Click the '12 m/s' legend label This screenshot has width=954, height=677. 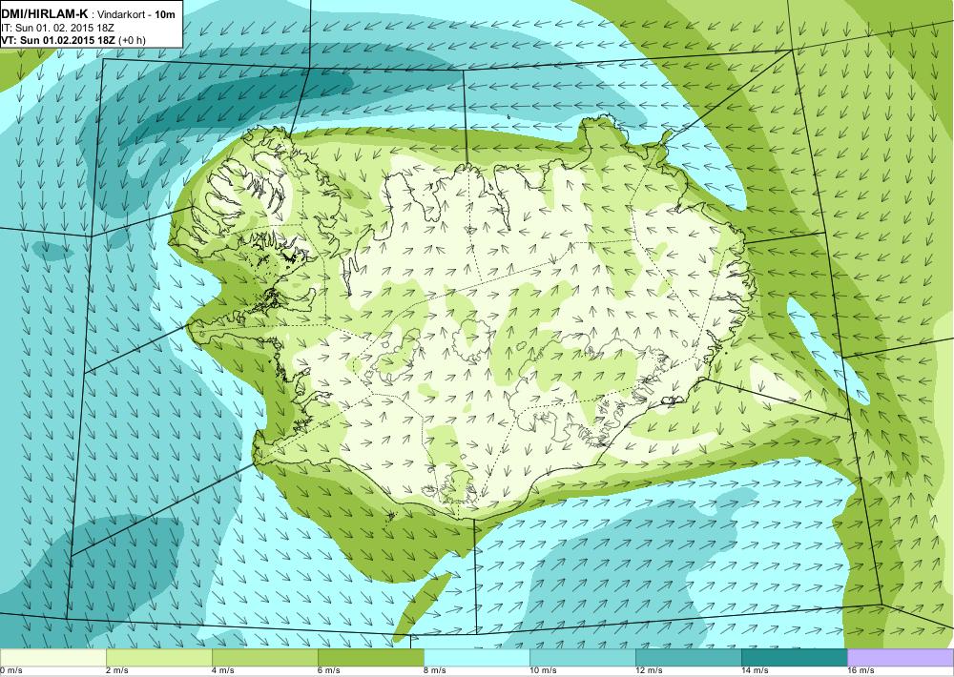[x=649, y=670]
